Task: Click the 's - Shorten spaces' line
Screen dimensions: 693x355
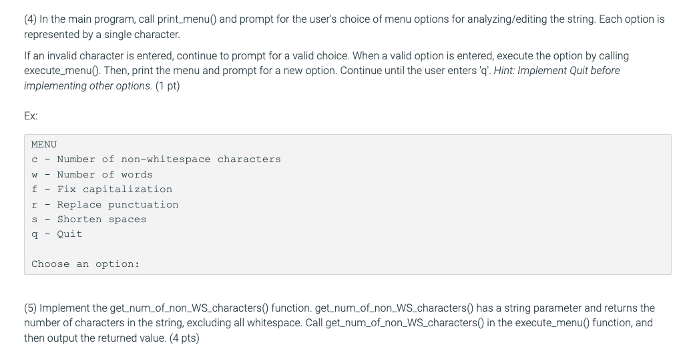Action: pyautogui.click(x=88, y=220)
